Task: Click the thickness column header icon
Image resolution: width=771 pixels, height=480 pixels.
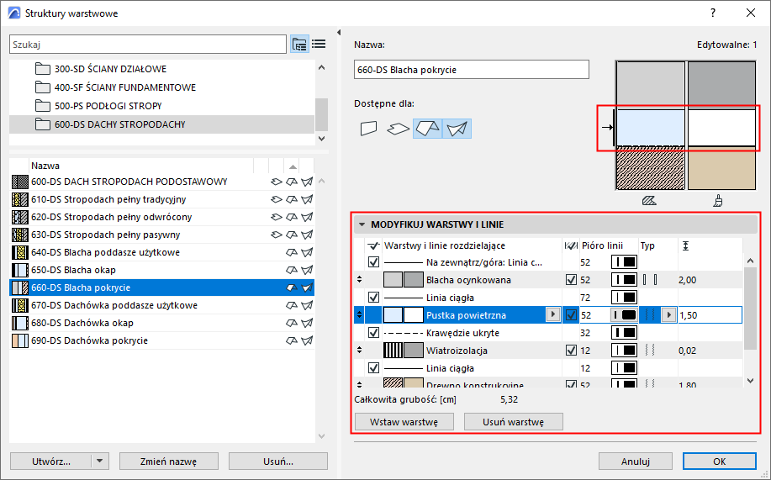Action: tap(686, 245)
